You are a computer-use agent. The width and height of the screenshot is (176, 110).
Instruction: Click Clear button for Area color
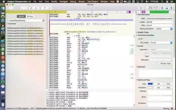point(168,84)
